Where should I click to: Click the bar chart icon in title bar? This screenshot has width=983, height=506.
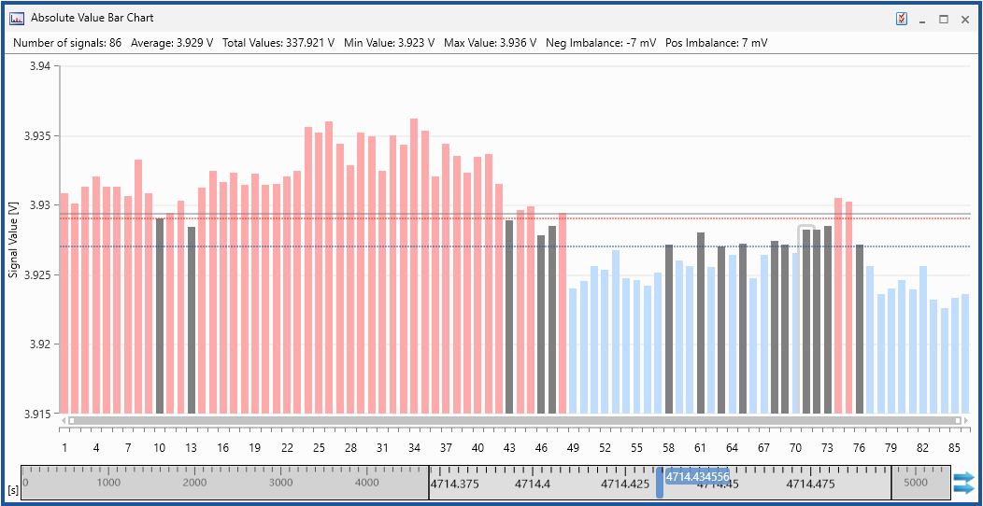(17, 18)
